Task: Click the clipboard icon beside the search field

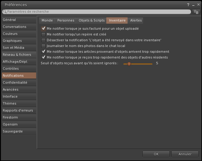Action: (196, 12)
